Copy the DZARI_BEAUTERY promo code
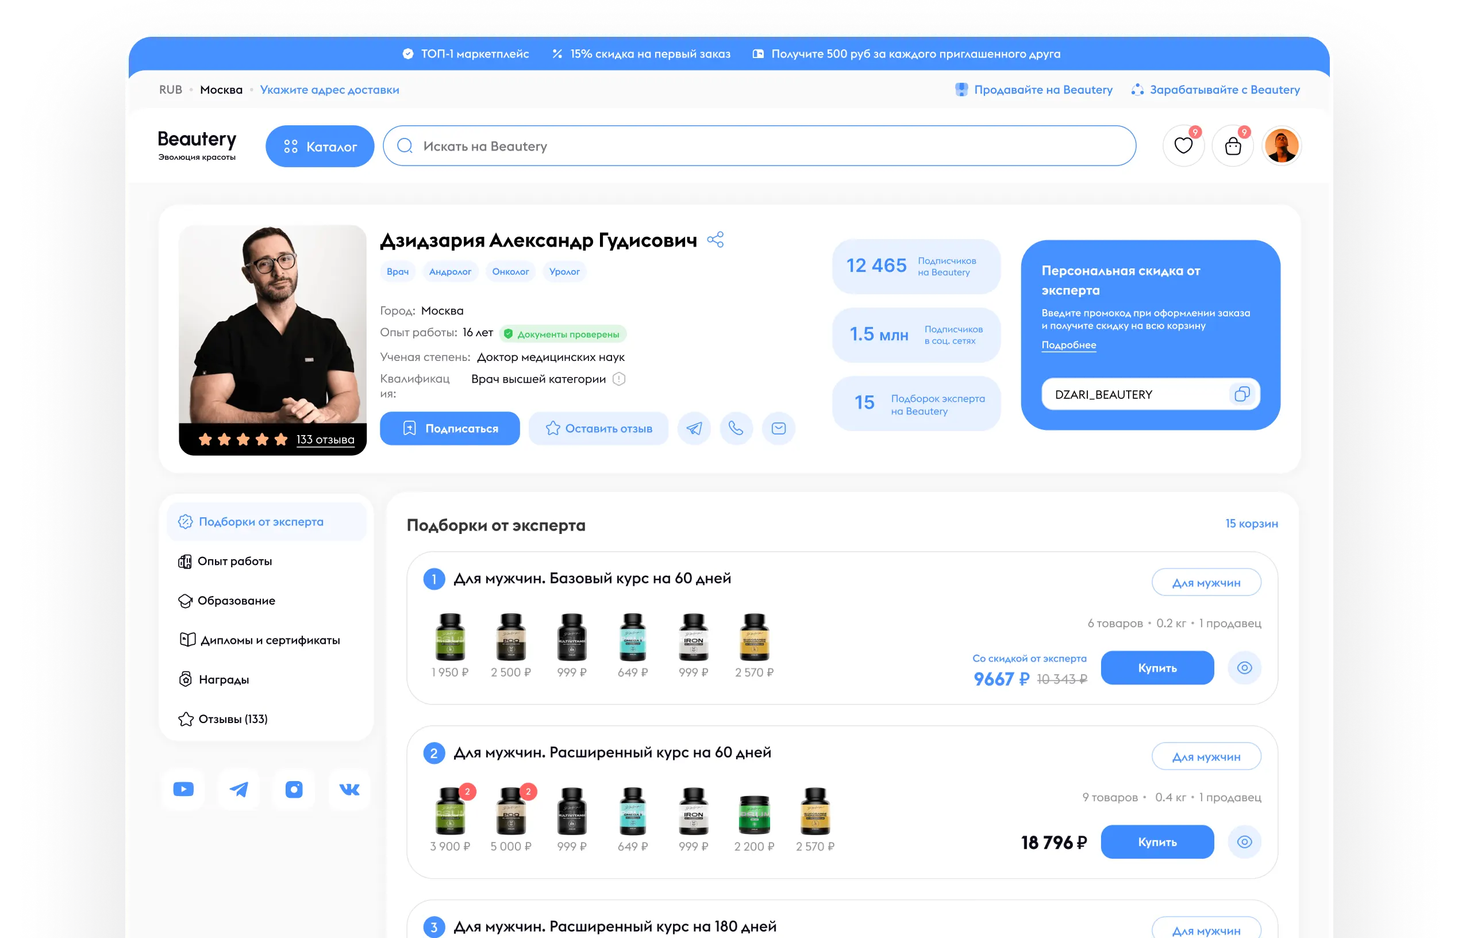This screenshot has height=938, width=1458. click(1242, 394)
